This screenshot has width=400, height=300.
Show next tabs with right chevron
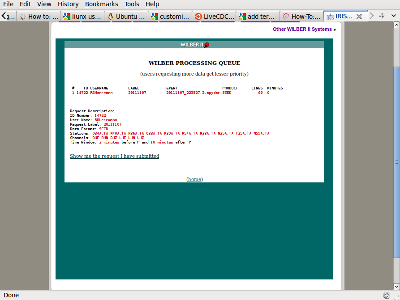(x=371, y=16)
